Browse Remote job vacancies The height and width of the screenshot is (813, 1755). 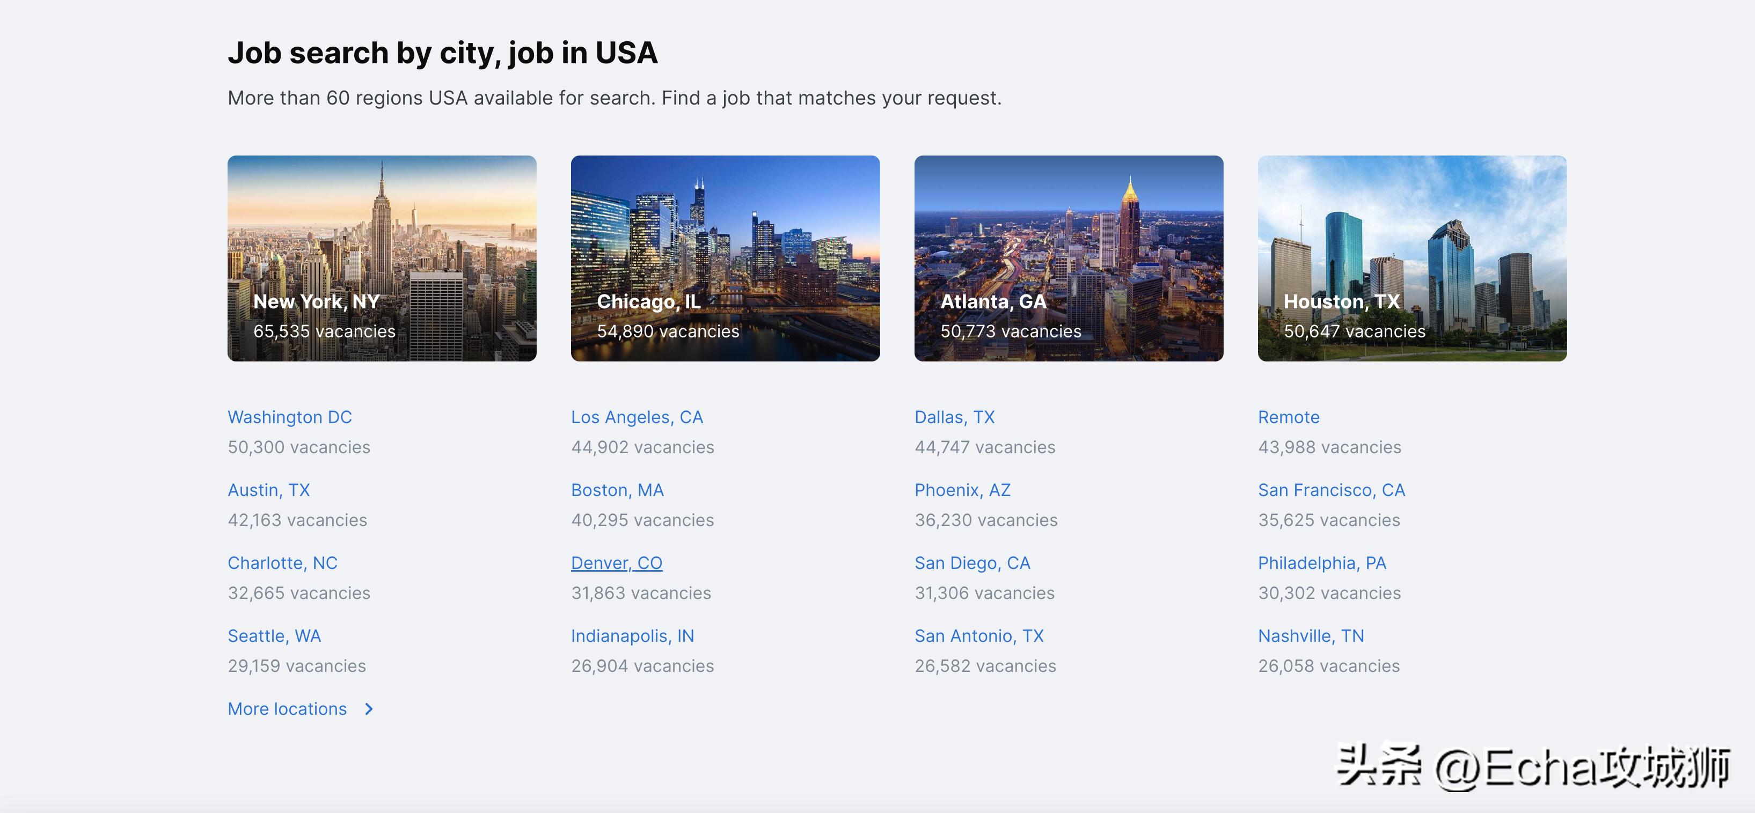tap(1288, 417)
